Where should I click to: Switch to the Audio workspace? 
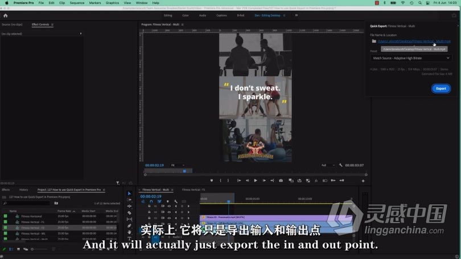203,15
